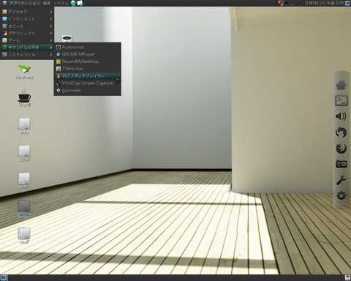Click the bottom-left panel icon

(4, 278)
